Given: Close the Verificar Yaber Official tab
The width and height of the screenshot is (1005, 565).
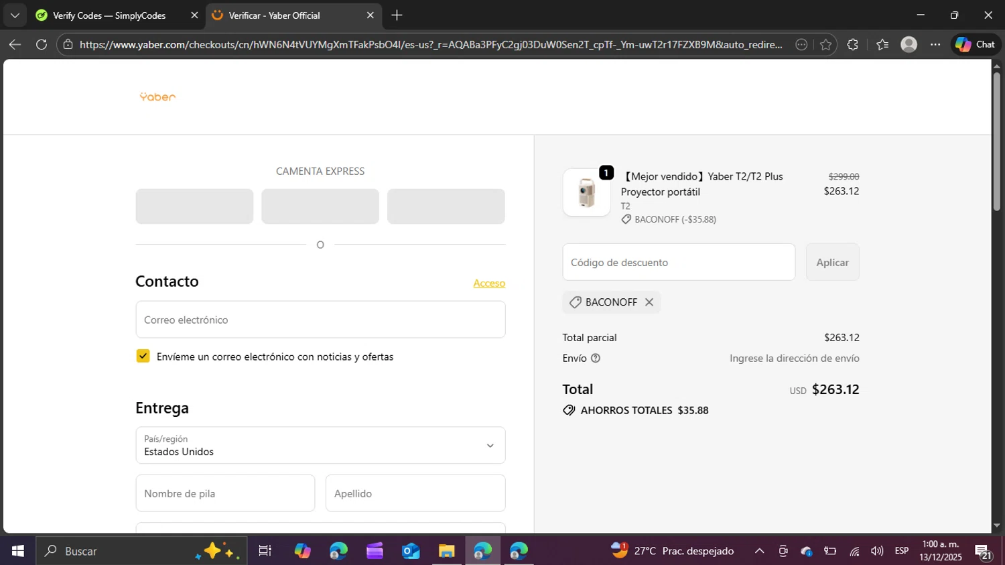Looking at the screenshot, I should [x=370, y=15].
